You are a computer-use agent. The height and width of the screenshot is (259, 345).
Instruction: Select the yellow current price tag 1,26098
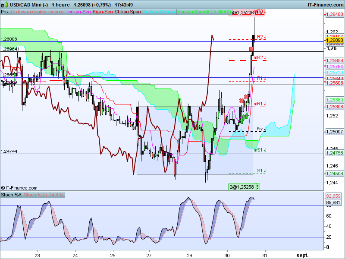[x=335, y=40]
